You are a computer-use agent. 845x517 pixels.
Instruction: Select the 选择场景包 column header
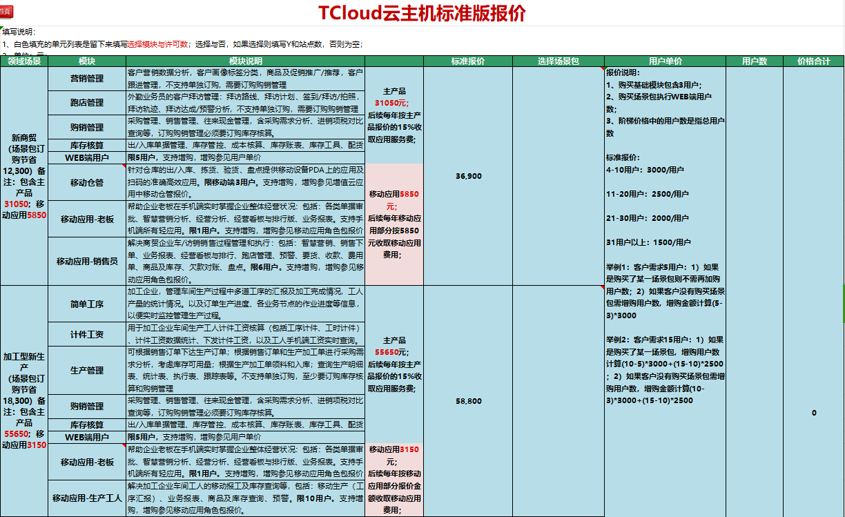coord(559,61)
